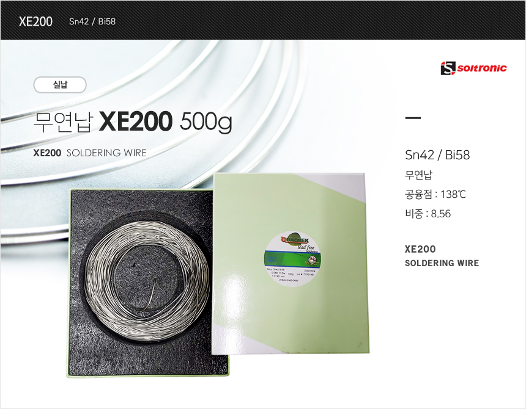Viewport: 526px width, 409px height.
Task: Click SOLDERING WIRE label at right
Action: (x=442, y=263)
